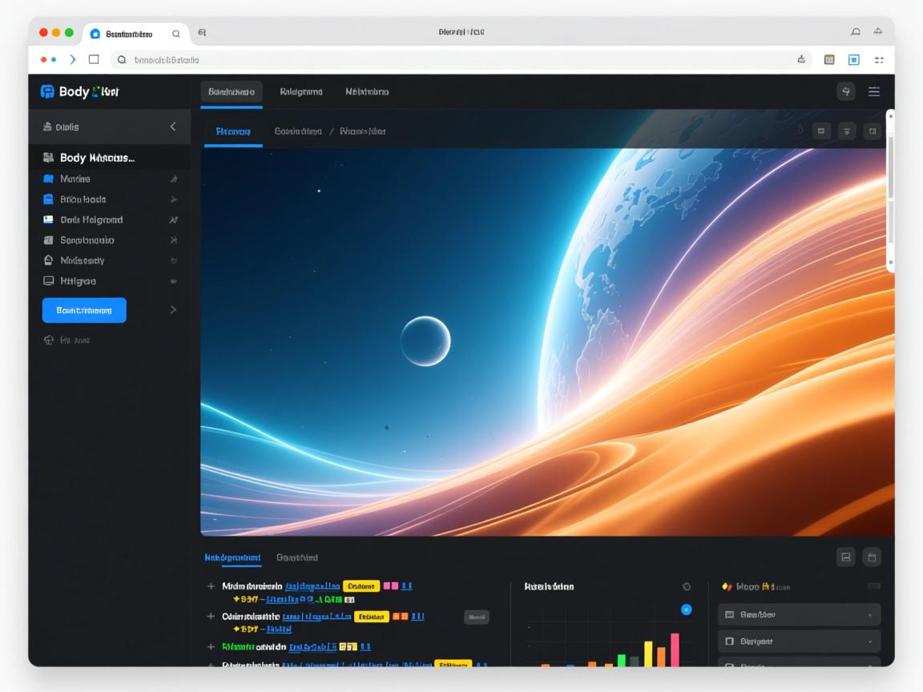Expand the first row with its plus sign
This screenshot has height=692, width=923.
pos(212,586)
